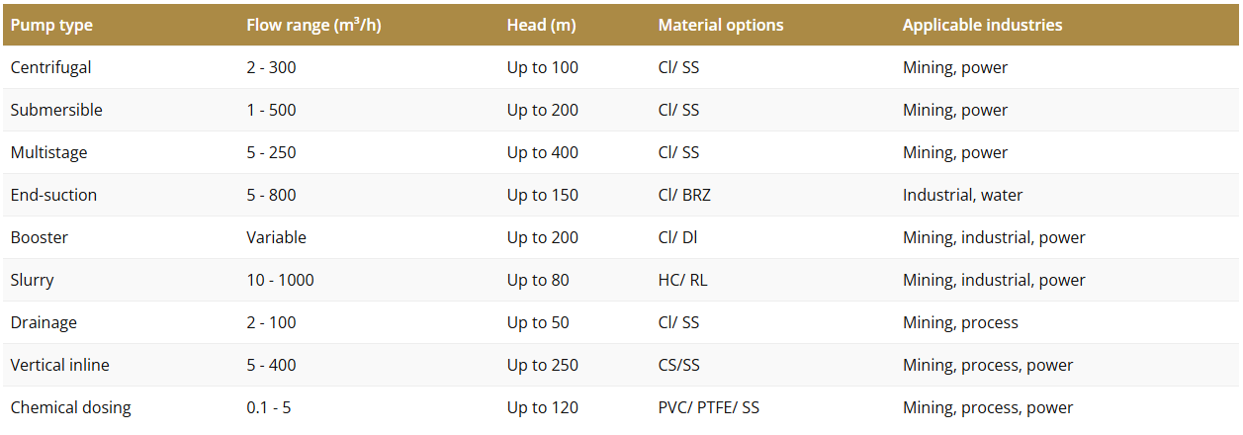Select the Booster pump type cell
Image resolution: width=1243 pixels, height=435 pixels.
[x=40, y=237]
